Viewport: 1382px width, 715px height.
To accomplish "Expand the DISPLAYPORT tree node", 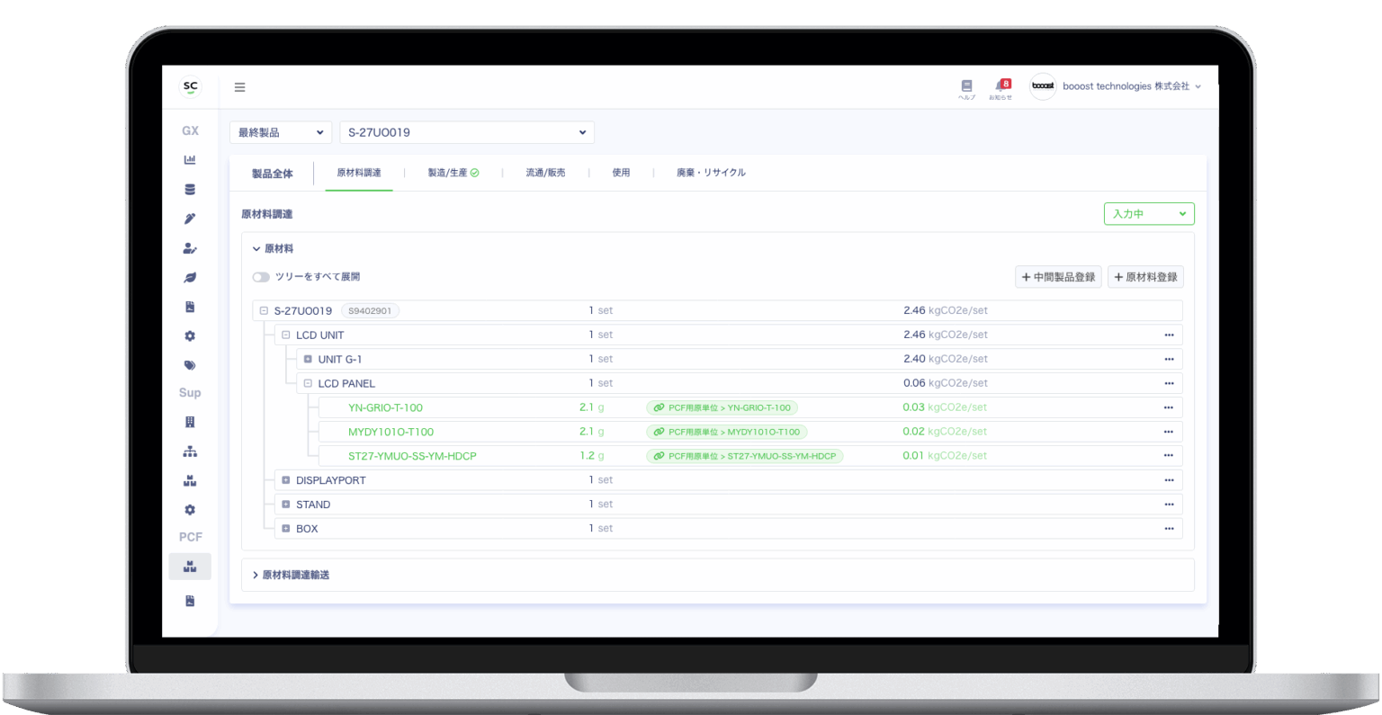I will tap(285, 480).
